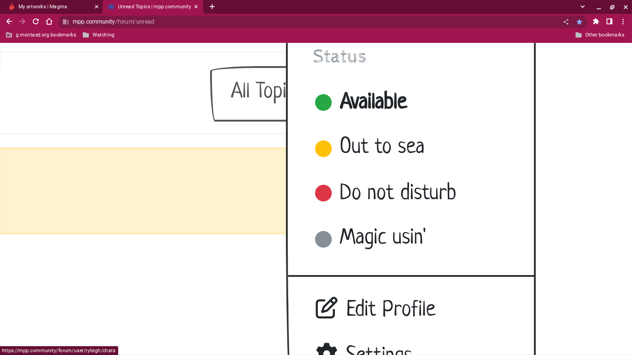Click the All Topics button
This screenshot has width=632, height=355.
(249, 94)
